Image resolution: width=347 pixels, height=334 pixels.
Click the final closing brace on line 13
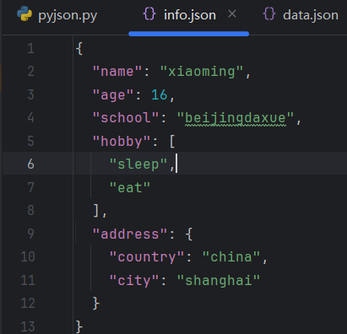[79, 326]
